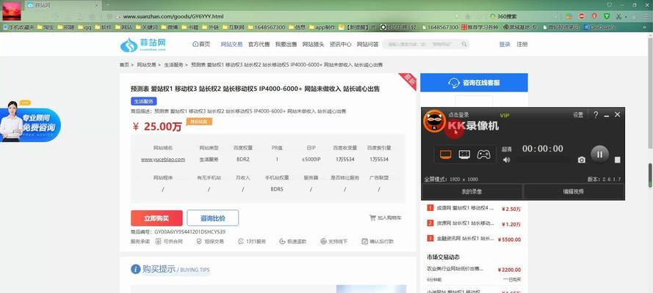Click breadcrumb 网站交易
This screenshot has width=653, height=293.
(x=147, y=64)
